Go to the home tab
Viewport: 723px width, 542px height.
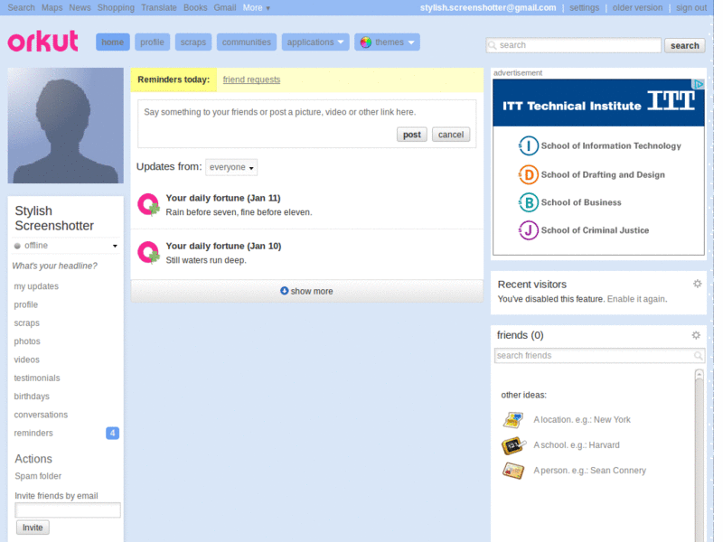[x=112, y=42]
